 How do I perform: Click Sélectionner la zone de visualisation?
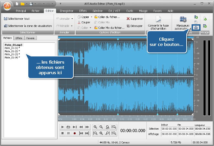tap(28, 26)
